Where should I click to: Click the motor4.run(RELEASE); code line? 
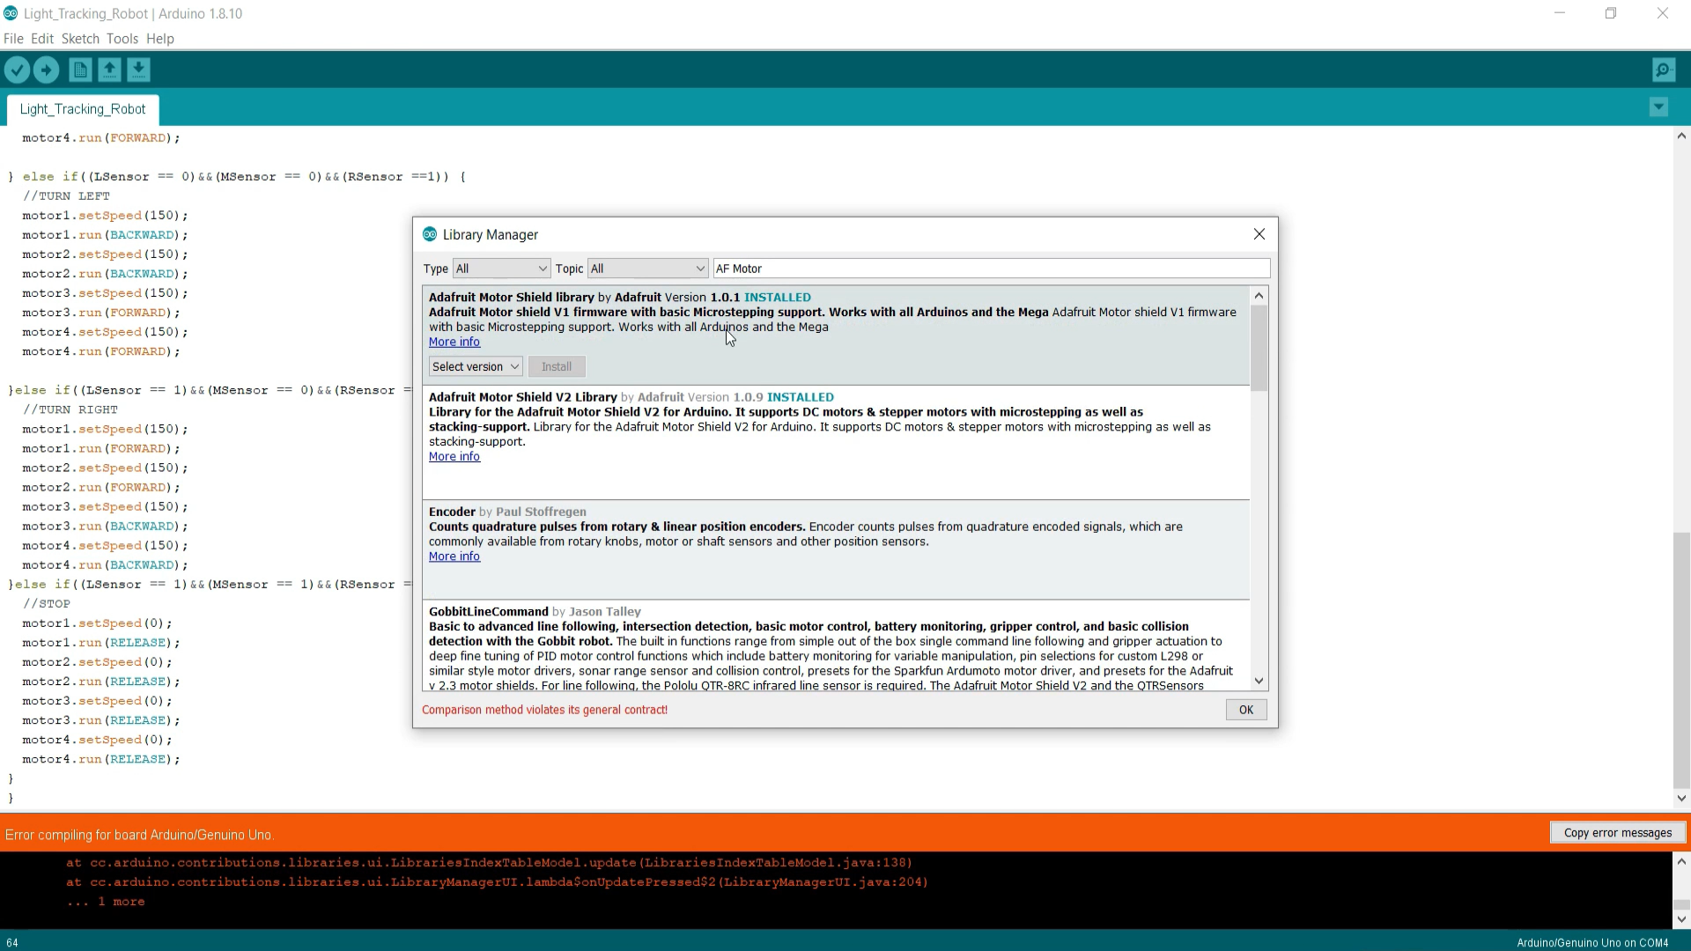pyautogui.click(x=101, y=759)
